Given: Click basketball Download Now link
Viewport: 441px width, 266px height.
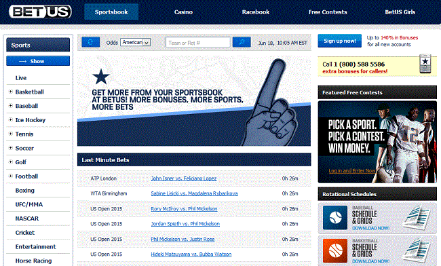Looking at the screenshot, I should (370, 261).
